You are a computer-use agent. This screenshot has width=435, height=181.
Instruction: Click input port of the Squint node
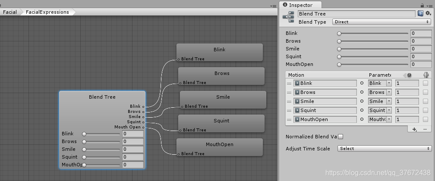[x=180, y=130]
